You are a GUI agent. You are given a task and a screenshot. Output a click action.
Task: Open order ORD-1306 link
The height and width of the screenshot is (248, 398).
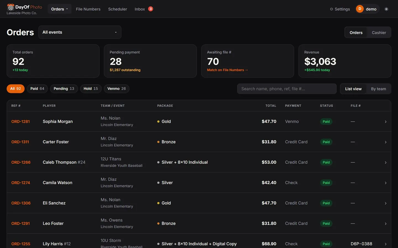(21, 203)
